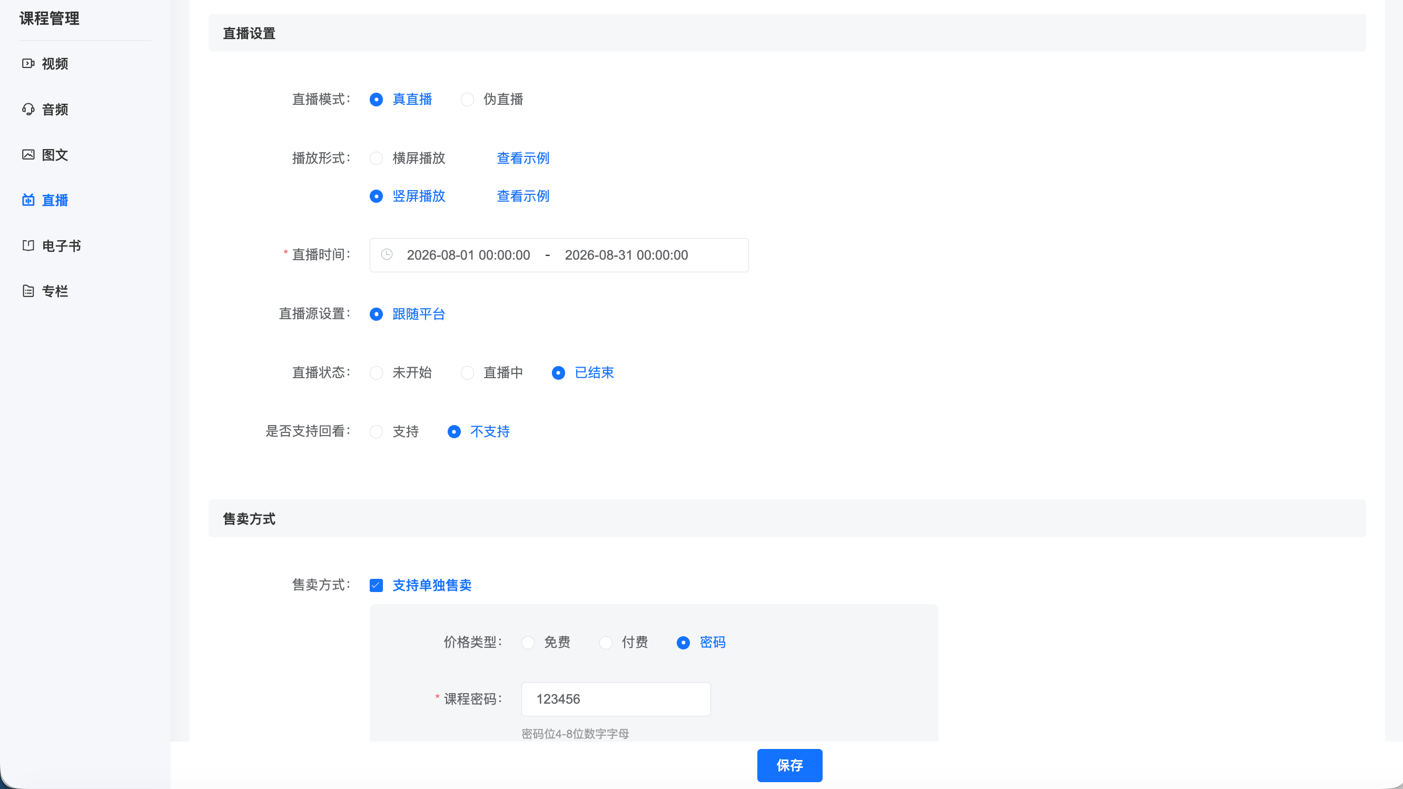This screenshot has height=789, width=1403.
Task: Select 不支持 replay option
Action: (x=479, y=431)
